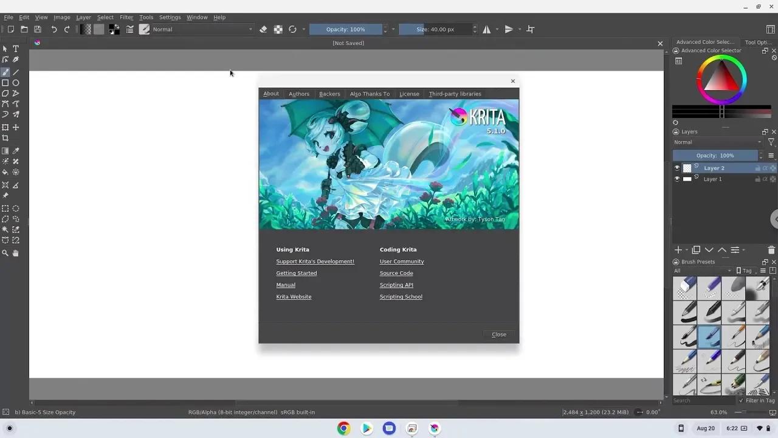Select the Transform tool in the toolbox
The image size is (778, 438).
[7, 127]
